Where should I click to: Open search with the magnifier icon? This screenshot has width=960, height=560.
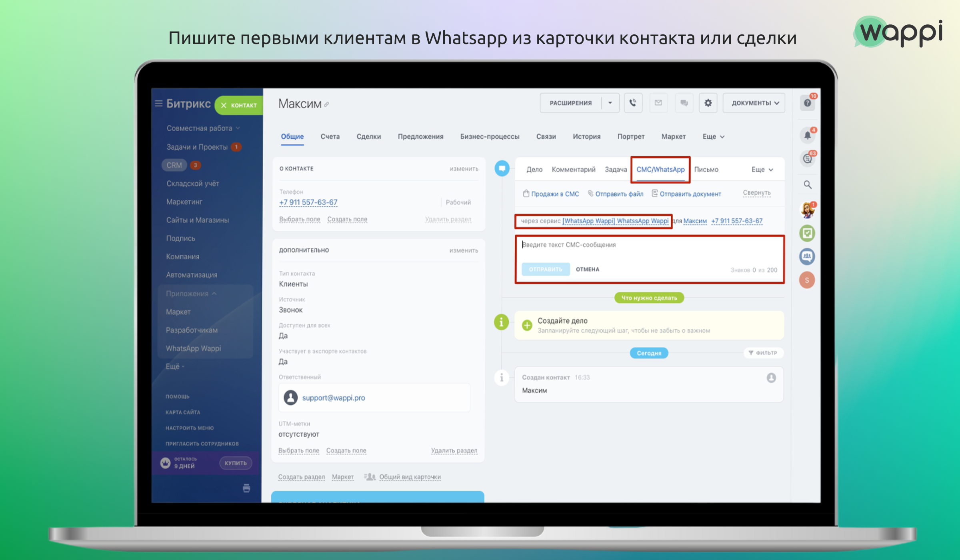click(807, 185)
